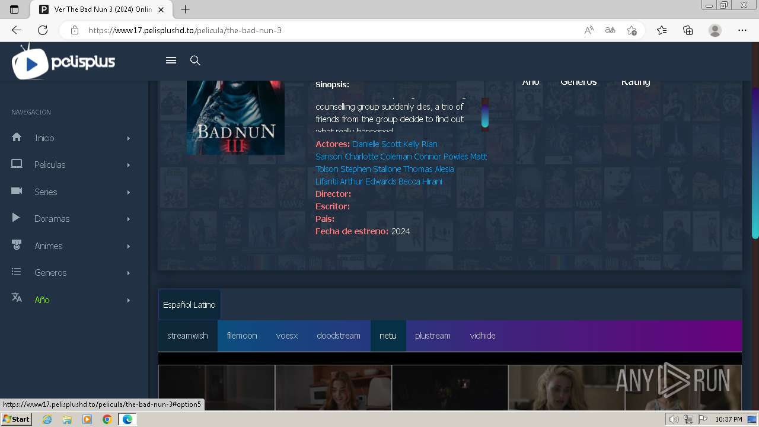Expand the Inicio submenu arrow
The width and height of the screenshot is (759, 427).
coord(128,138)
